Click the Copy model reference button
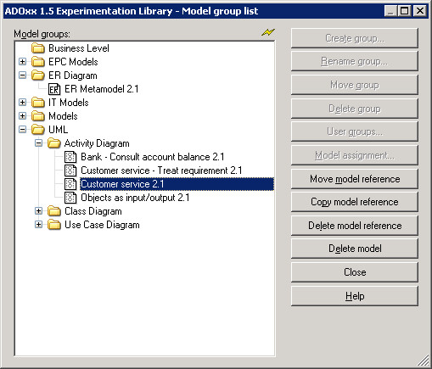Viewport: 432px width, 369px height. point(355,202)
